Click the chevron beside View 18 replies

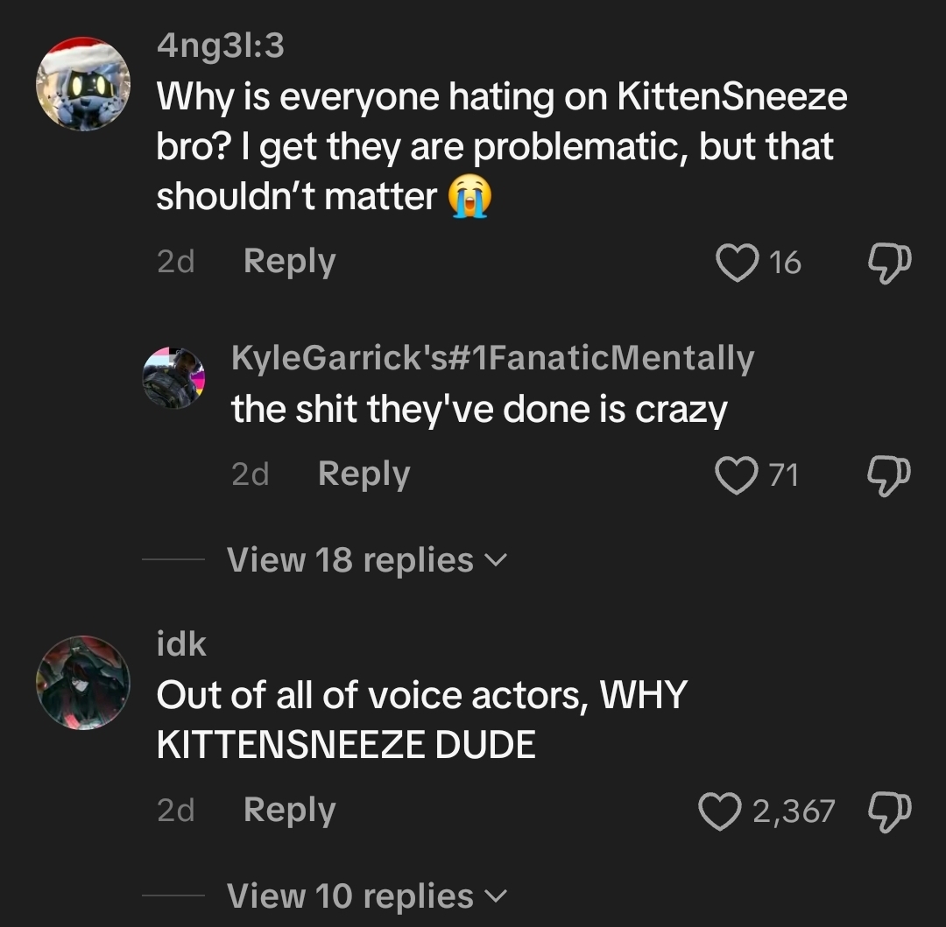tap(495, 560)
